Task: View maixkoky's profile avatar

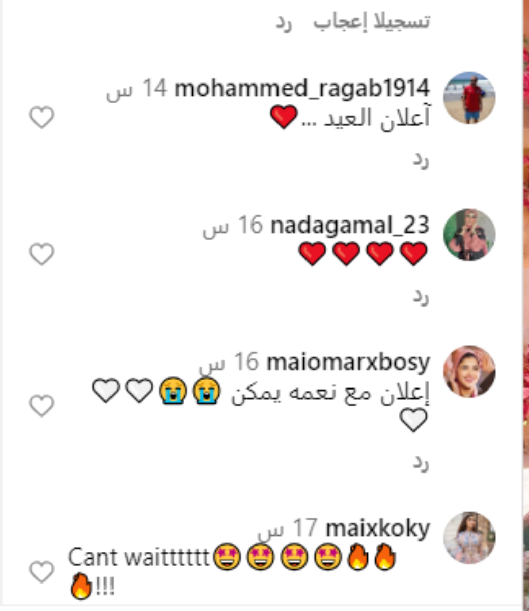Action: point(469,538)
